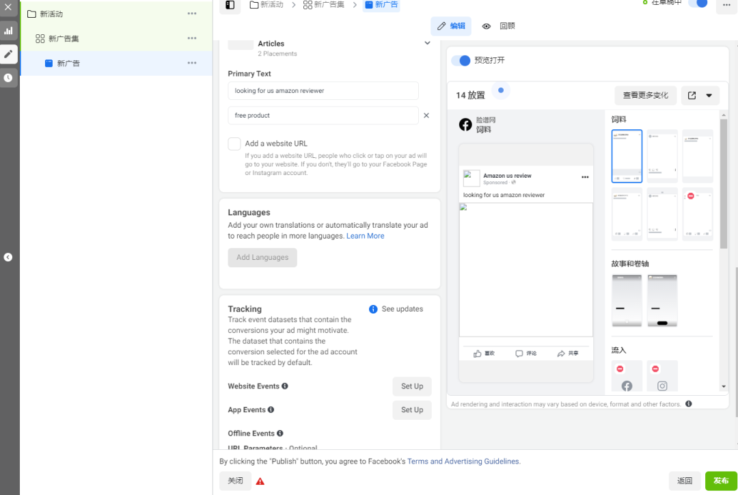Switch to the 编辑 edit tab
This screenshot has width=738, height=495.
click(x=451, y=26)
